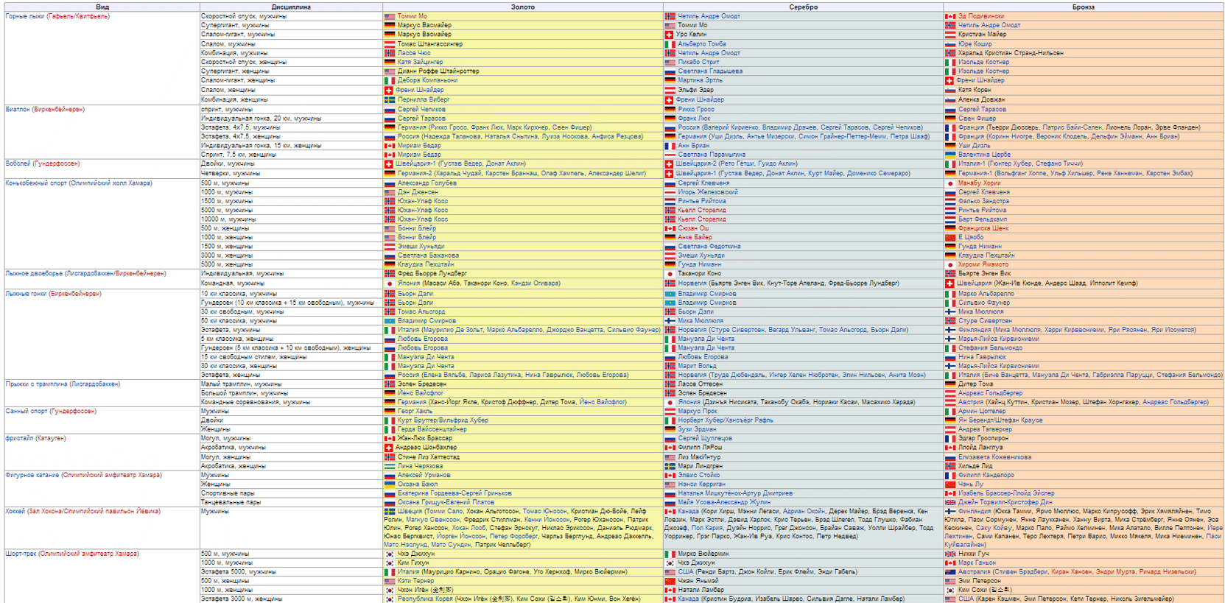Click the 'Эстафета 3000 м, женщины' cell

click(x=291, y=599)
